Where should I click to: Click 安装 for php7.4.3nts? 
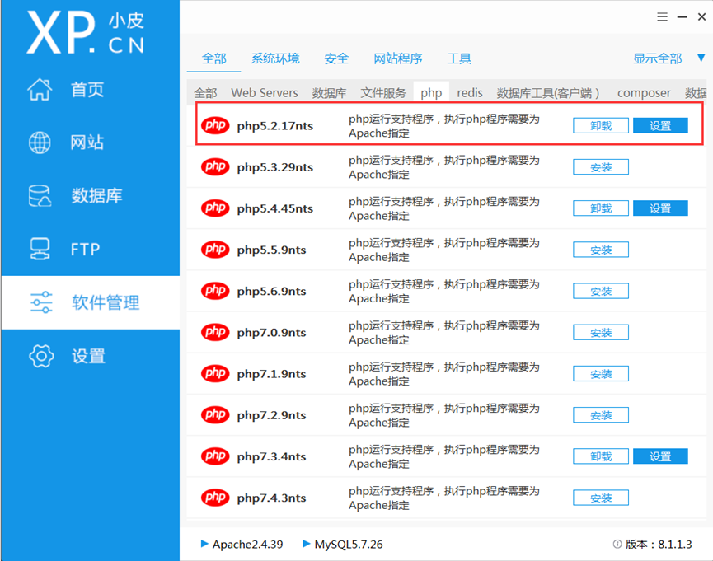(x=601, y=498)
